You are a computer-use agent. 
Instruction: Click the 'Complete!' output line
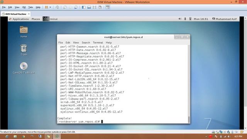(x=64, y=118)
